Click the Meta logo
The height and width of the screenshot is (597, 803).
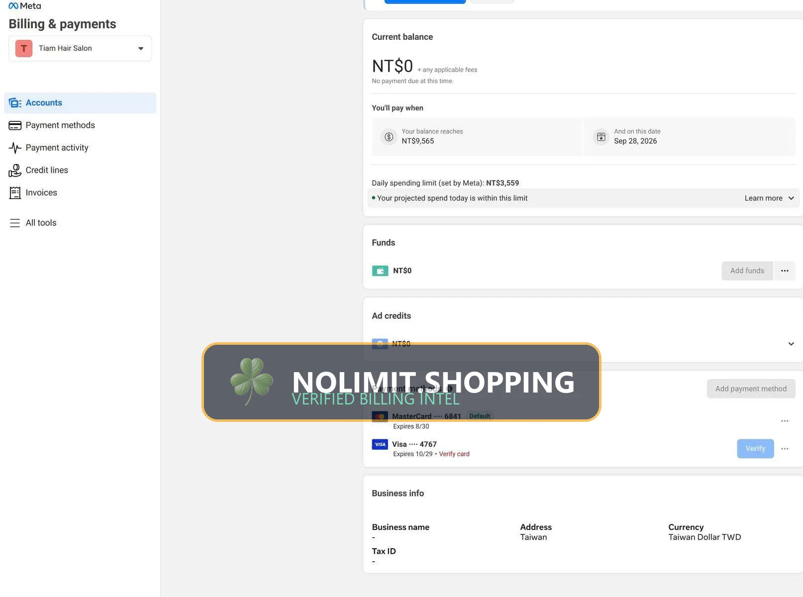(25, 6)
